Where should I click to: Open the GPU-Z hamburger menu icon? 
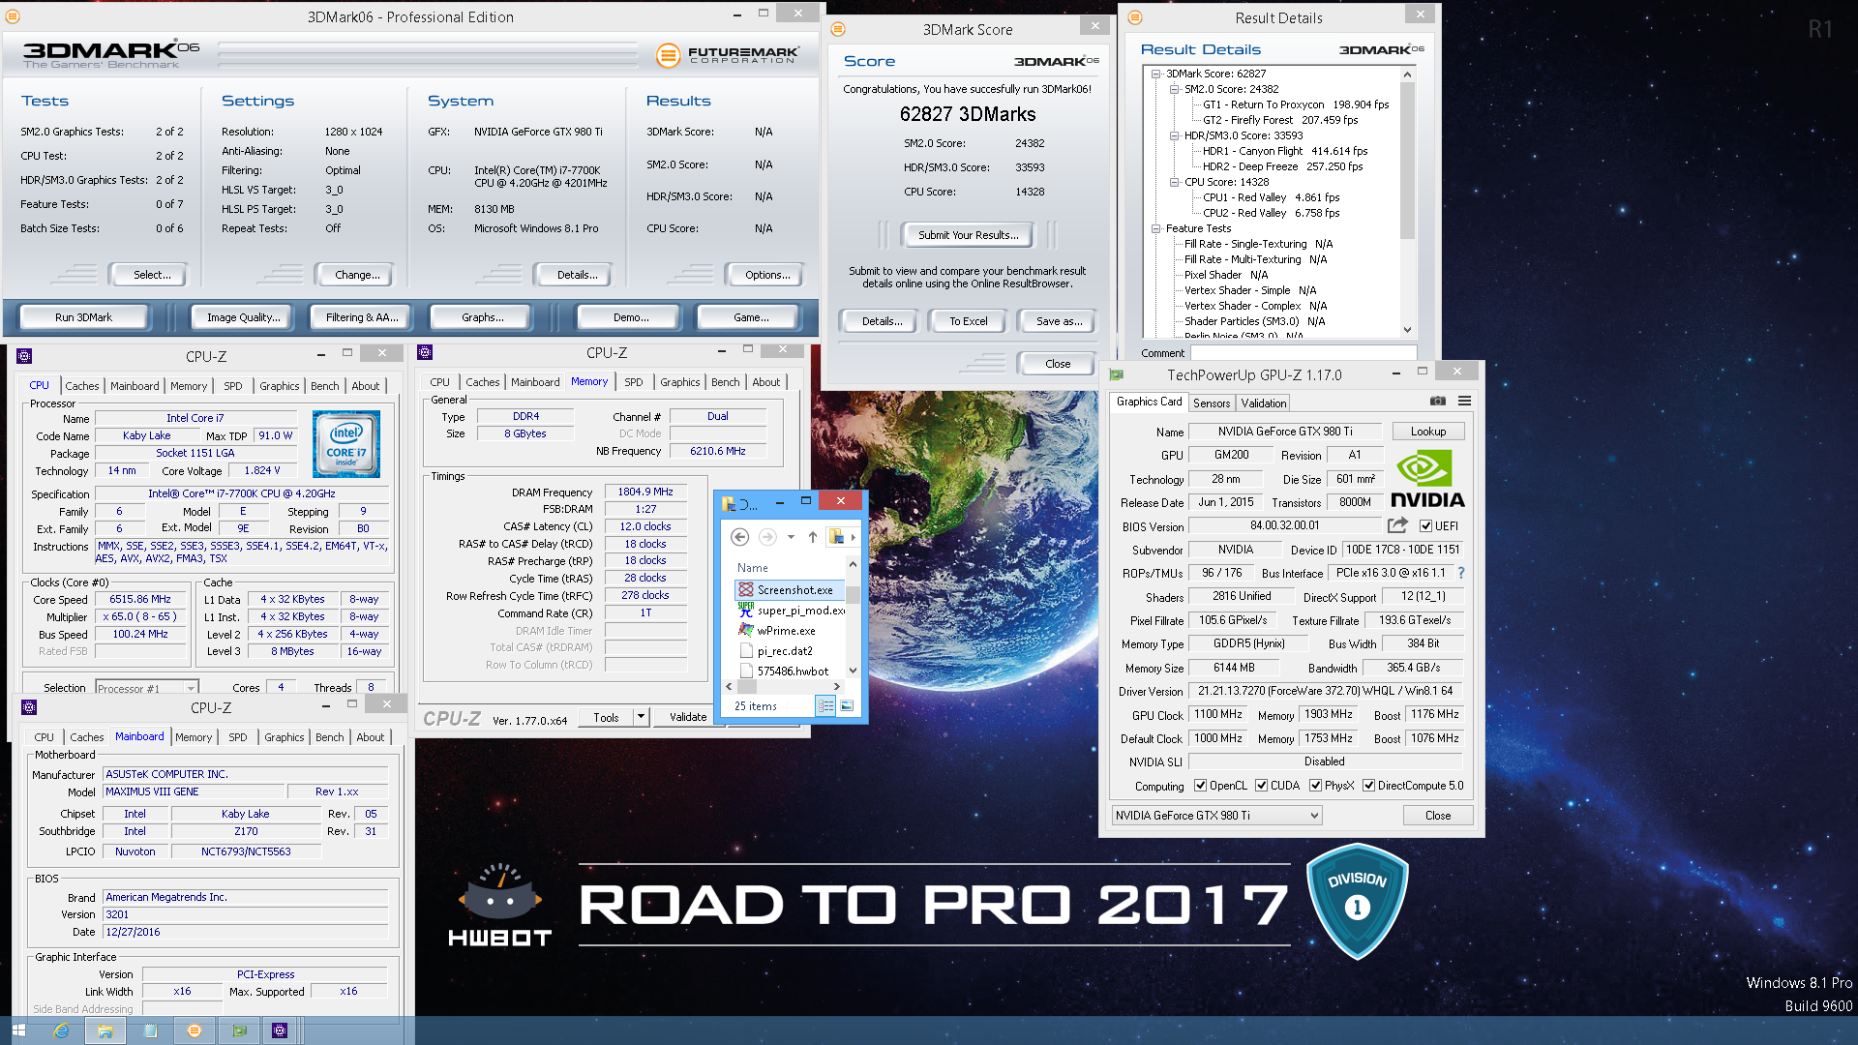pos(1465,402)
